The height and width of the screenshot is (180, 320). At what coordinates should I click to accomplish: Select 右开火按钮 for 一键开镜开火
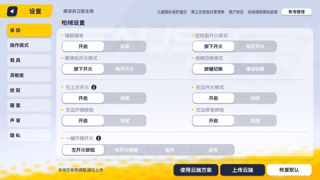(126, 150)
